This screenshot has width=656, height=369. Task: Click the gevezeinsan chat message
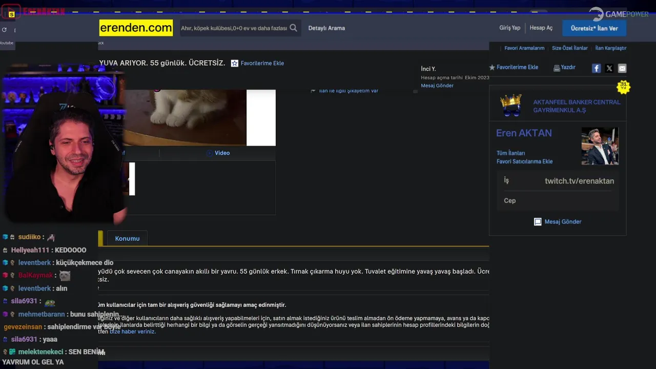[62, 327]
